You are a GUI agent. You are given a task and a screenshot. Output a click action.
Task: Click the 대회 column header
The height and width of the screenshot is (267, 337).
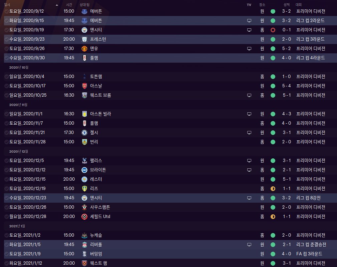(298, 5)
